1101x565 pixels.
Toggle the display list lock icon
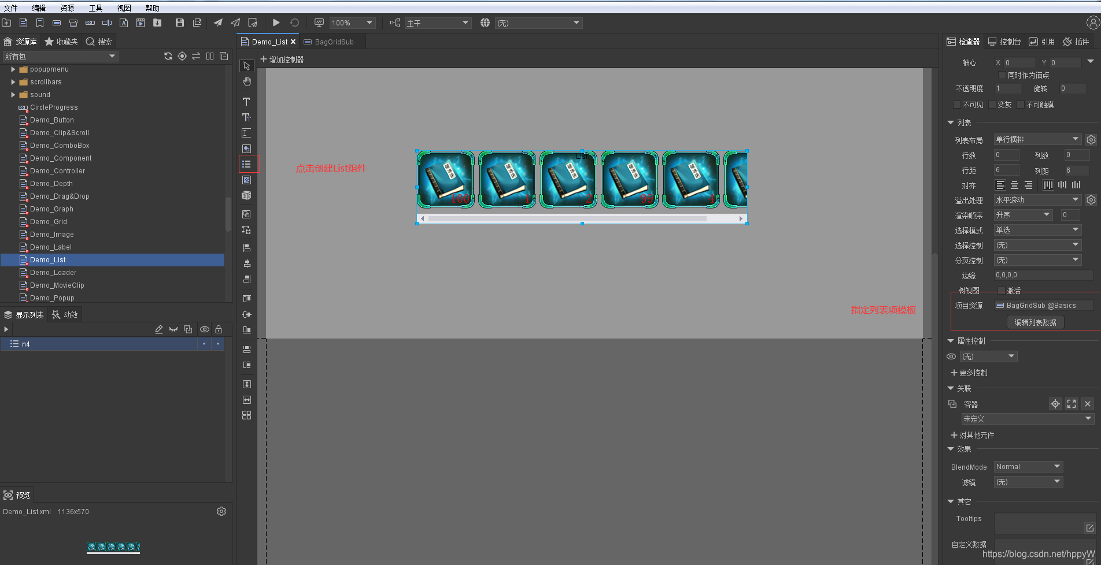(219, 329)
